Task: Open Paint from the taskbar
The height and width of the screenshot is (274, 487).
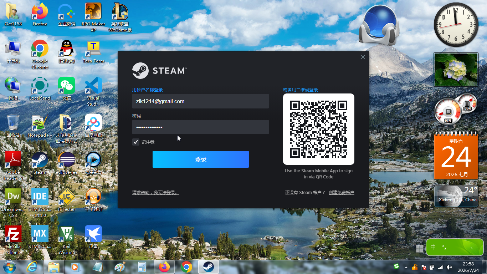Action: (x=119, y=267)
